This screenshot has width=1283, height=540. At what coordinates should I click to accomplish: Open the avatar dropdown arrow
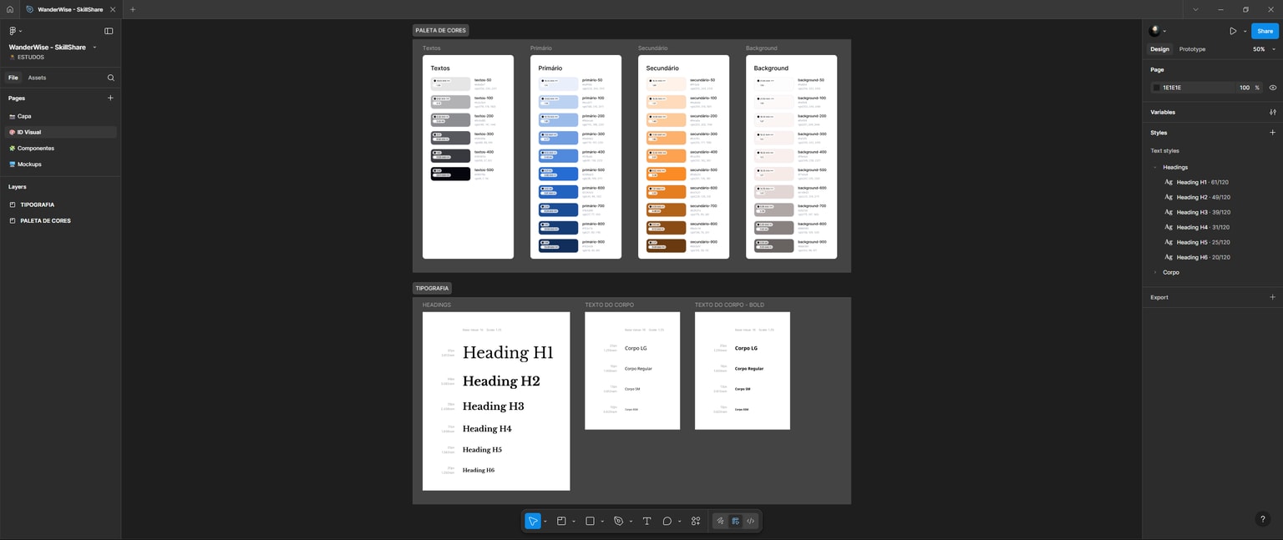[x=1164, y=32]
